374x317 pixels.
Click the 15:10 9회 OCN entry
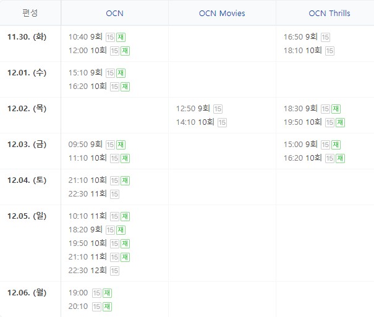(85, 73)
